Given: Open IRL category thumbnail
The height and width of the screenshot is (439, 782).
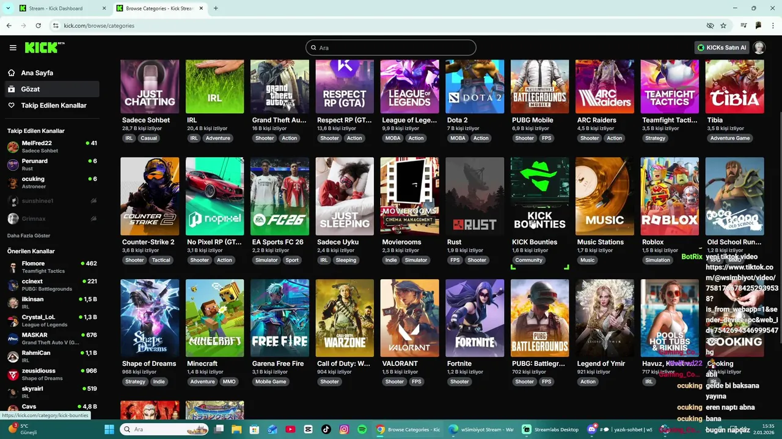Looking at the screenshot, I should [214, 87].
